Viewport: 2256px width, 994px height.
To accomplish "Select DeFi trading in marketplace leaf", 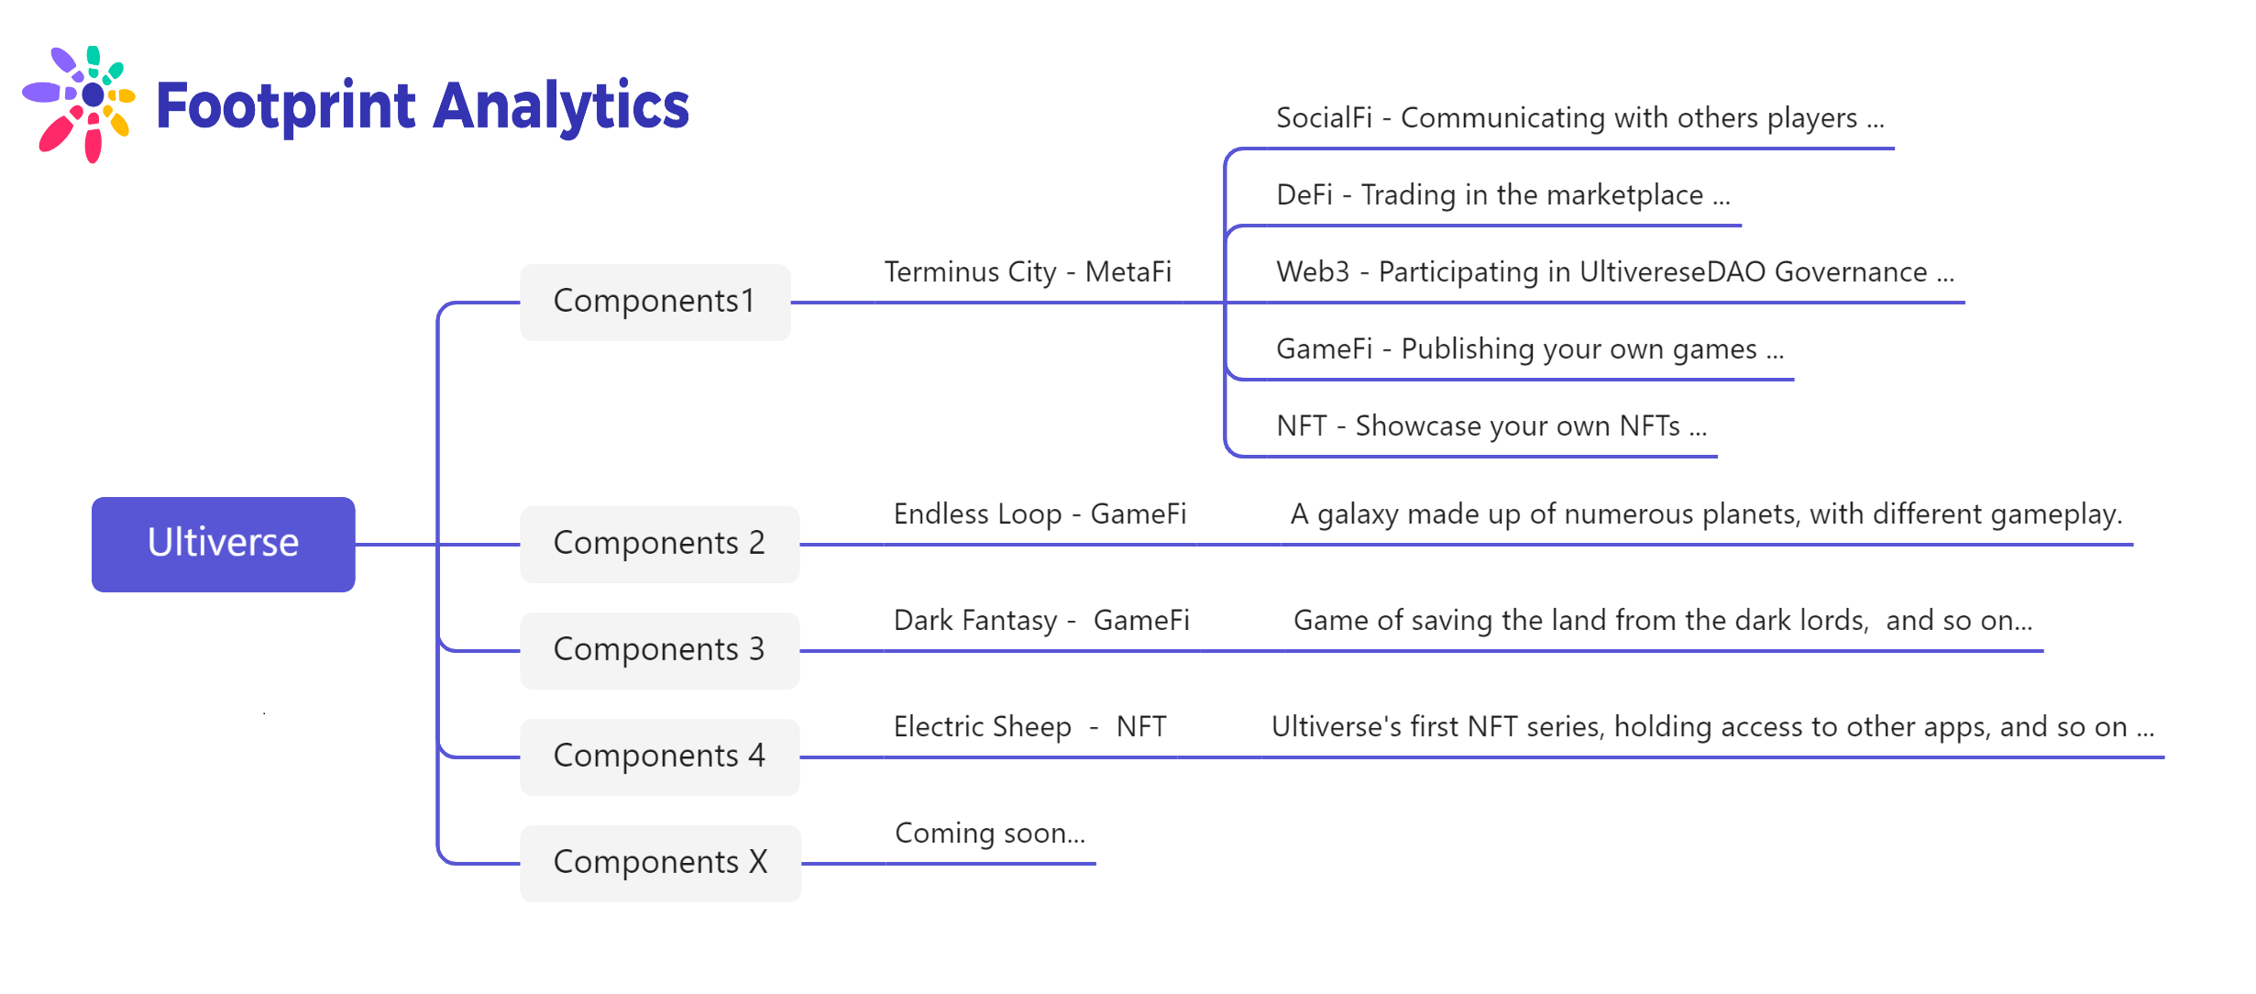I will pos(1503,195).
